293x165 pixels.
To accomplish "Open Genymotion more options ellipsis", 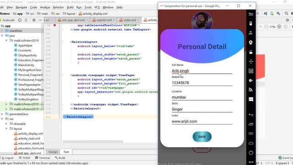I will [x=251, y=162].
